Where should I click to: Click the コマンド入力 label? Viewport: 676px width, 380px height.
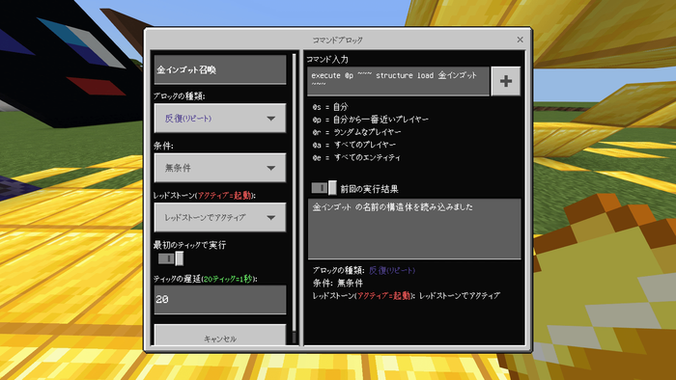pos(327,60)
